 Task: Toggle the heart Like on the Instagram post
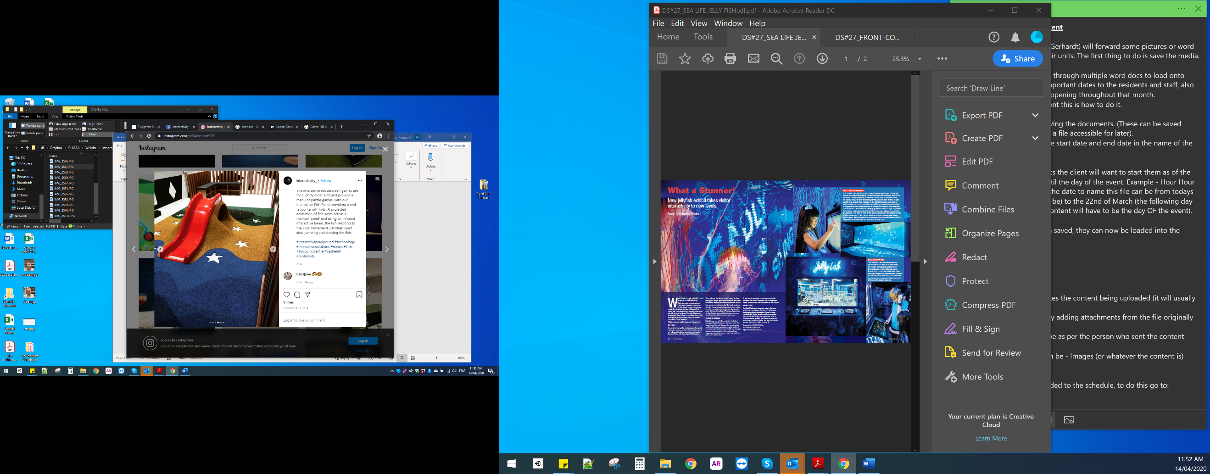[286, 295]
